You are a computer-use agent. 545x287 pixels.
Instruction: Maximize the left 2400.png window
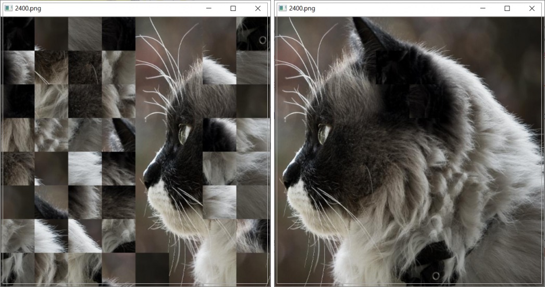point(233,8)
